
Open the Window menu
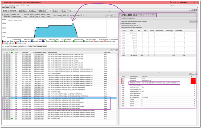pos(23,5)
